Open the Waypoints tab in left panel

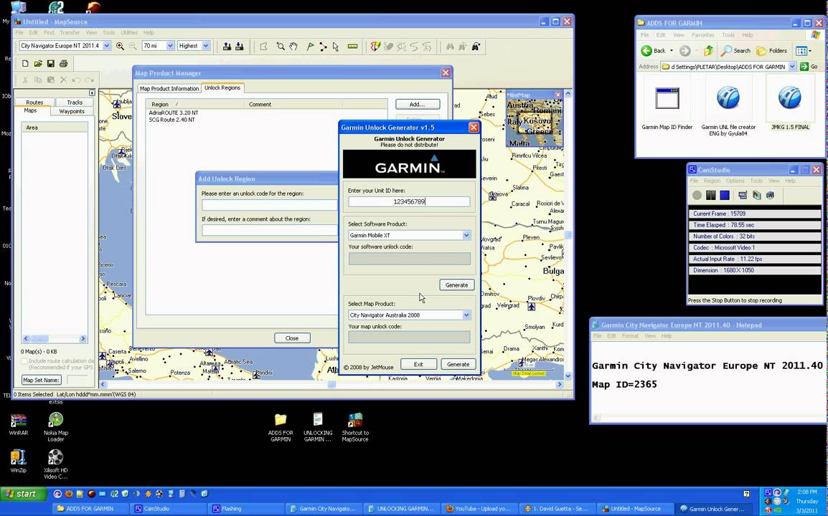coord(72,111)
